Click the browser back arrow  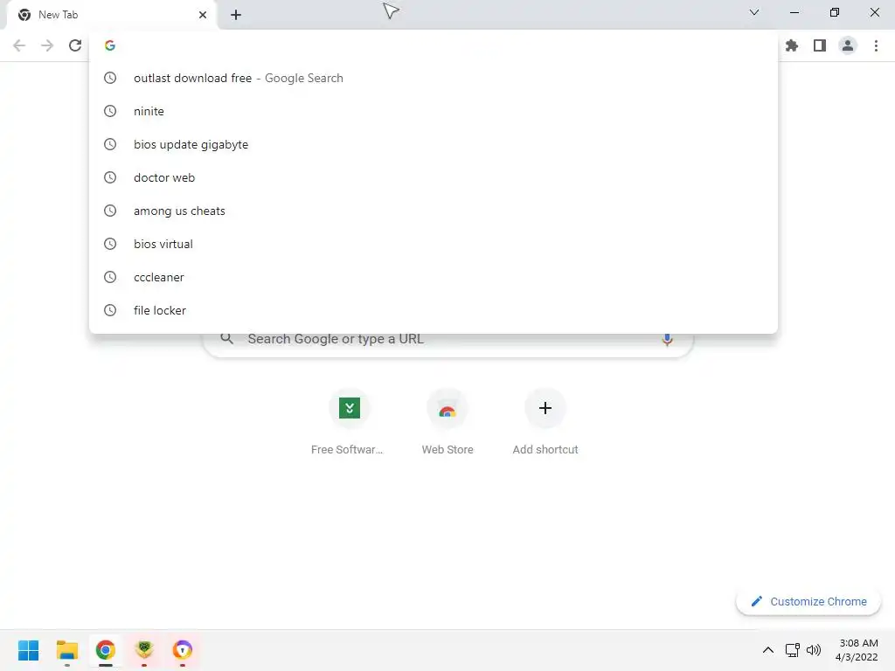(x=19, y=45)
